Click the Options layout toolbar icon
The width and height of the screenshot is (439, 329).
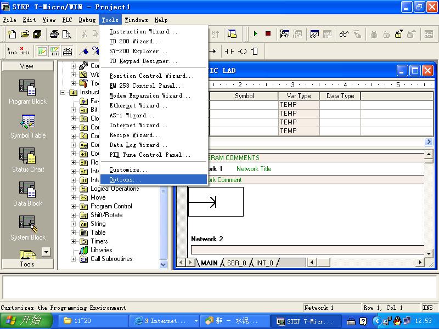point(232,34)
